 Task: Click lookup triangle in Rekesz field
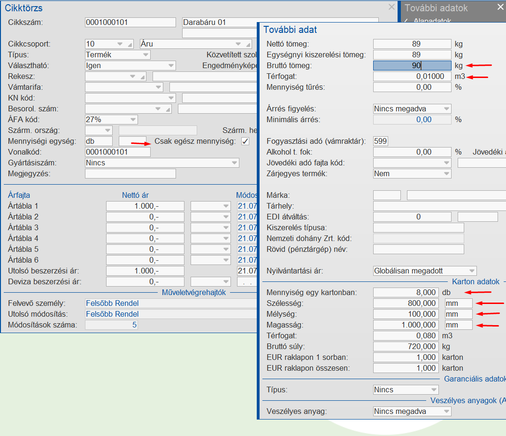click(x=143, y=77)
